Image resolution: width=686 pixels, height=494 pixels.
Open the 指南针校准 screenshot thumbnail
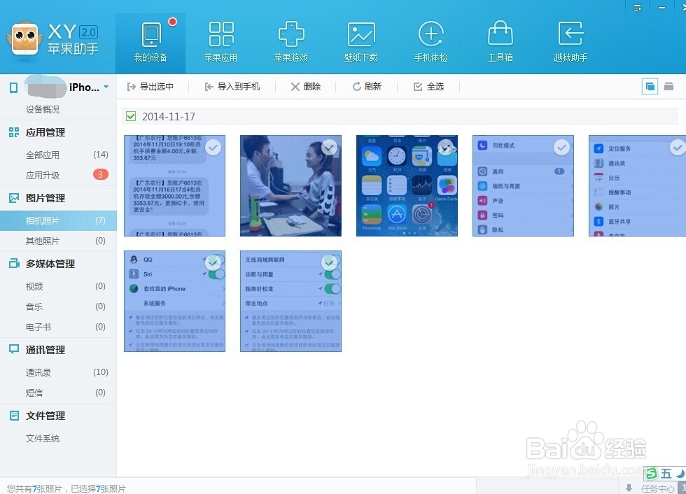(291, 301)
